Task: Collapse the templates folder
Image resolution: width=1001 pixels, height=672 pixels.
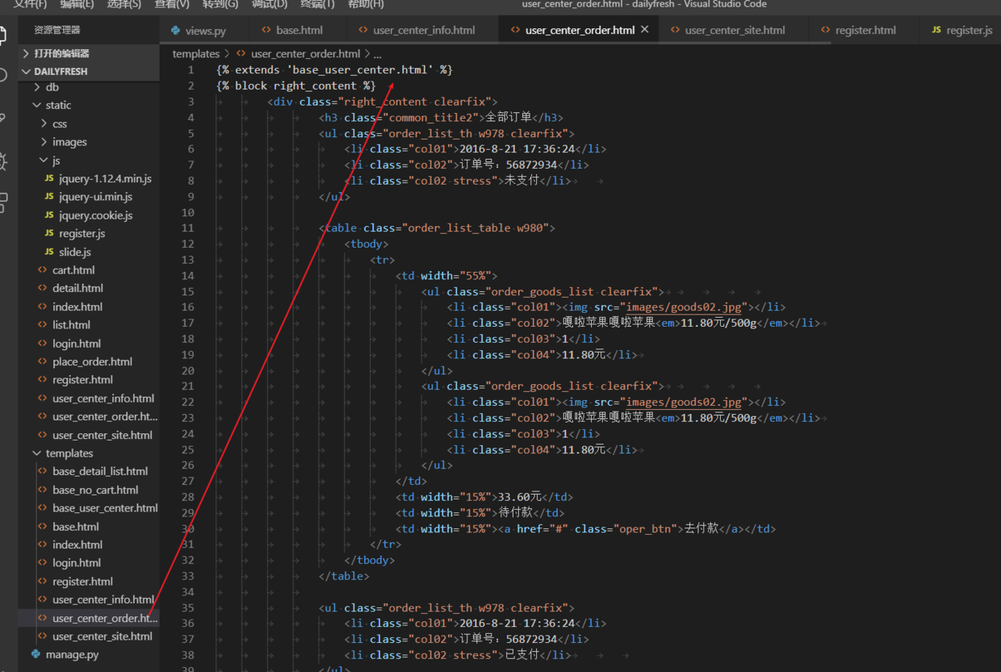Action: pyautogui.click(x=36, y=453)
